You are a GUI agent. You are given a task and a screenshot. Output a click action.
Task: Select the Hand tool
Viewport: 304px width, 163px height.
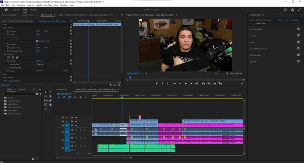[50, 105]
